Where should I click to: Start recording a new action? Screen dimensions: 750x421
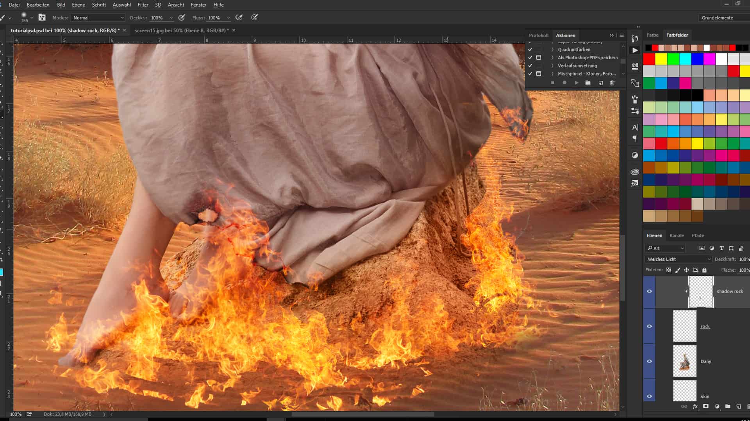coord(564,83)
